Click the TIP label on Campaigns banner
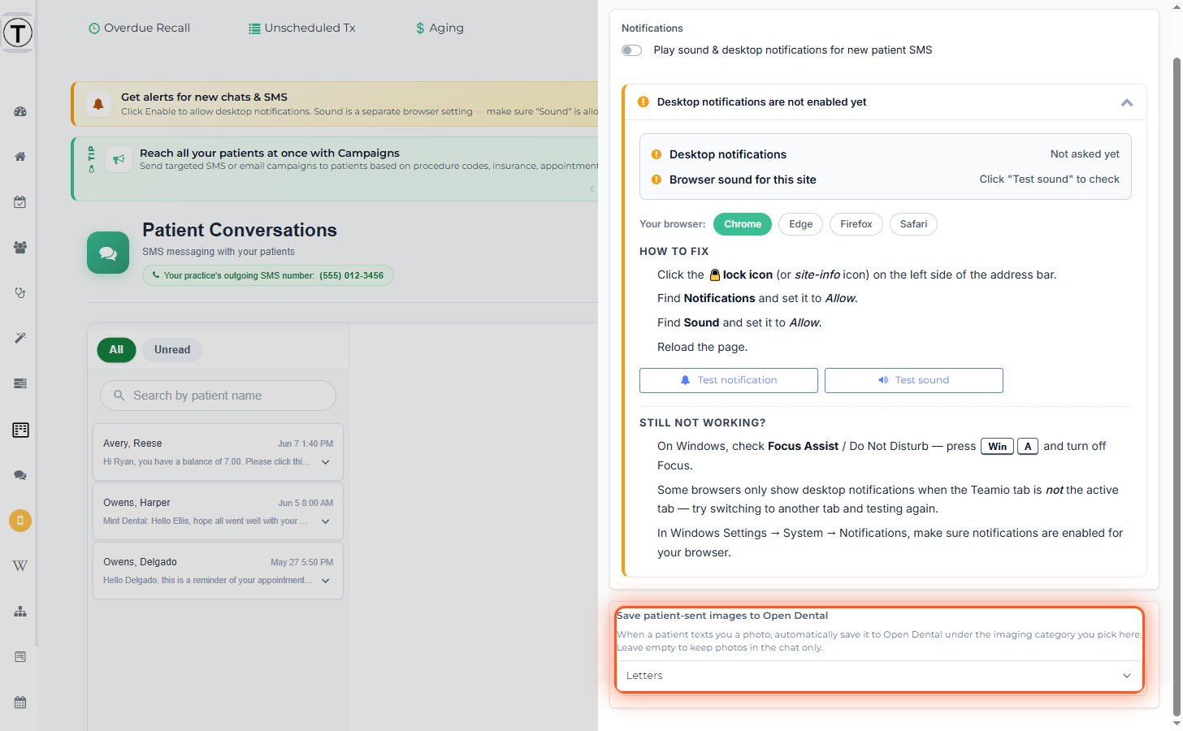The height and width of the screenshot is (731, 1183). (91, 159)
